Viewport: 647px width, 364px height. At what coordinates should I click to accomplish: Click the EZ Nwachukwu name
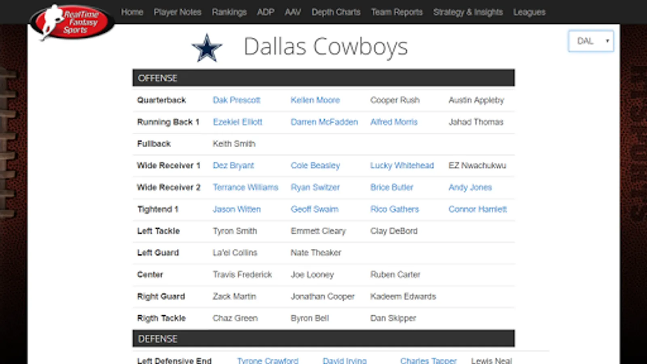(x=477, y=165)
